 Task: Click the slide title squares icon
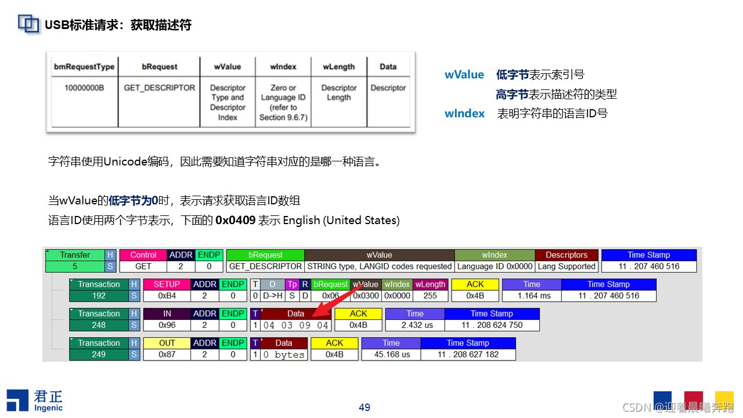28,24
